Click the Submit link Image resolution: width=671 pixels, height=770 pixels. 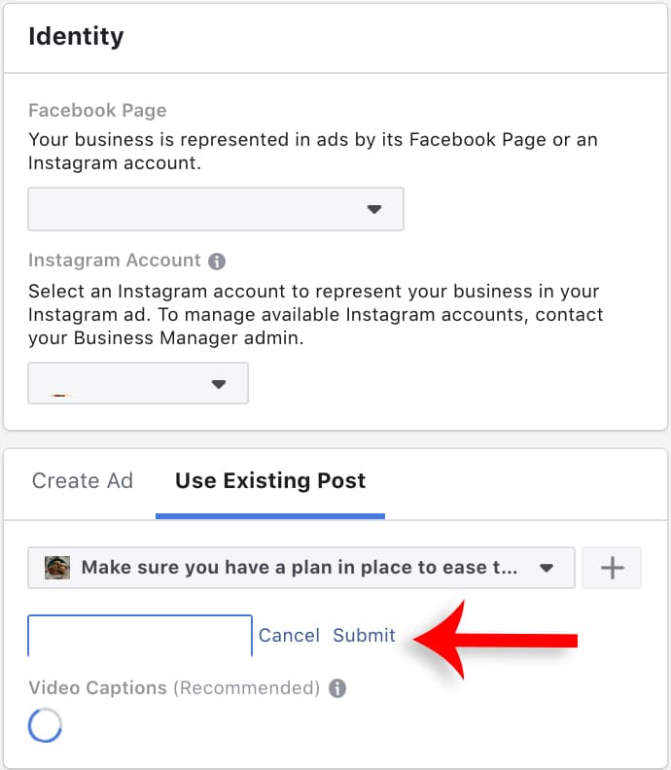coord(364,635)
